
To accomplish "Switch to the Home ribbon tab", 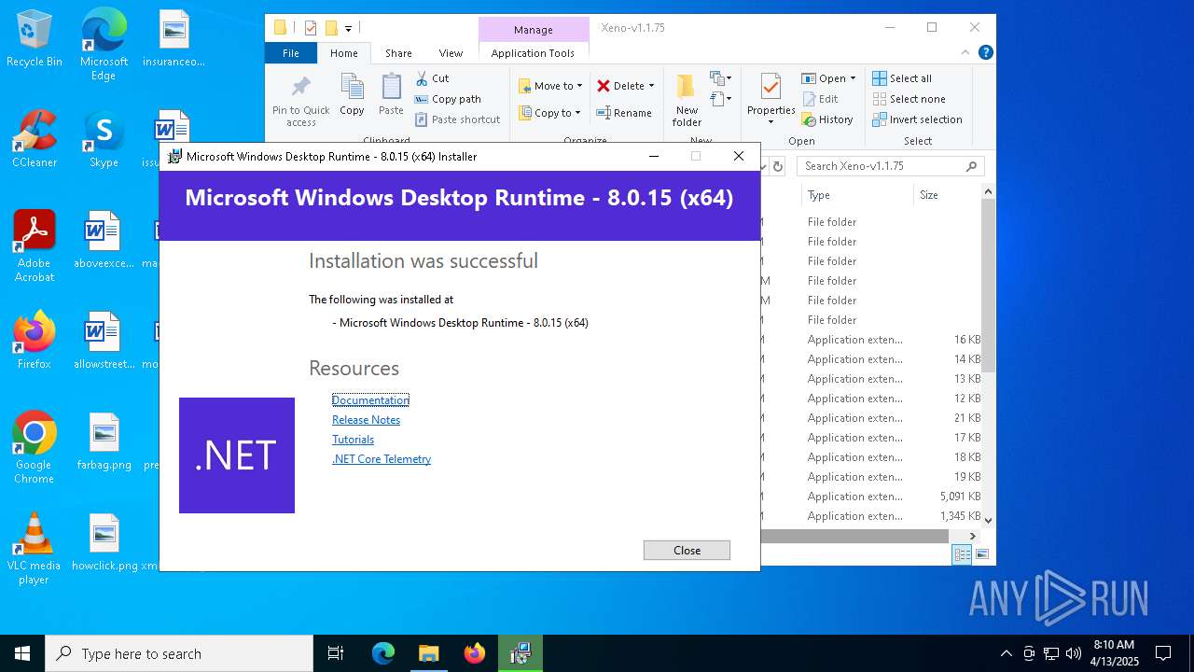I will click(343, 53).
